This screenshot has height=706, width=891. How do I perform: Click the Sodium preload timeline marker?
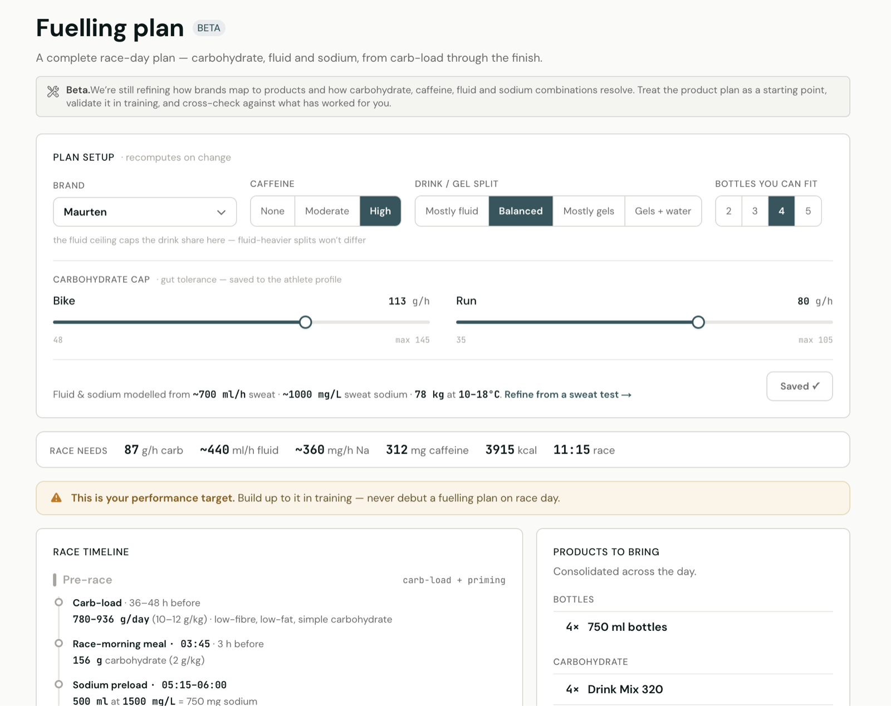tap(58, 685)
